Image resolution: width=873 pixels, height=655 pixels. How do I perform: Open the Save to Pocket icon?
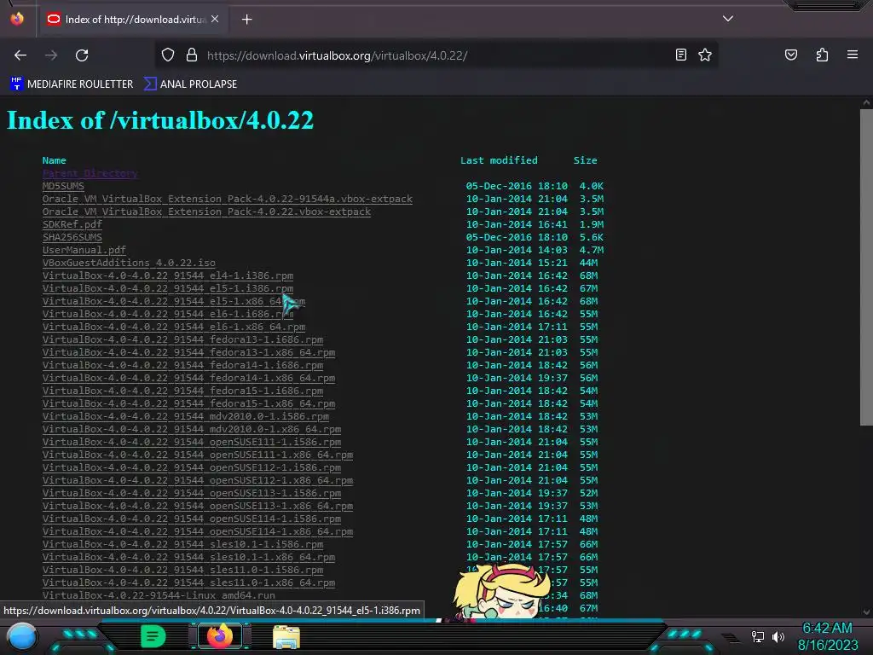tap(790, 55)
